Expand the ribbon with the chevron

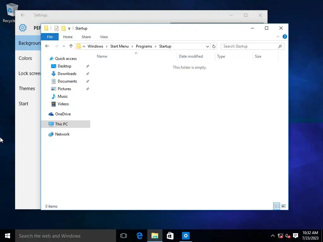point(278,37)
